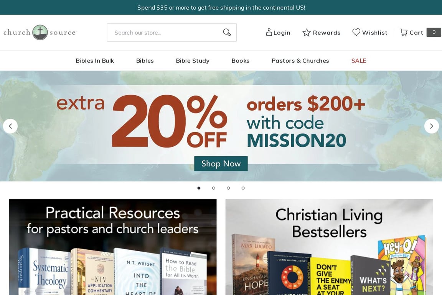Open Login via the person icon
Viewport: 442px width, 295px height.
[269, 32]
